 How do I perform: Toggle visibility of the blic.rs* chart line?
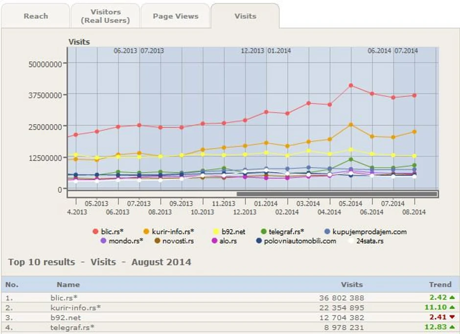[95, 230]
